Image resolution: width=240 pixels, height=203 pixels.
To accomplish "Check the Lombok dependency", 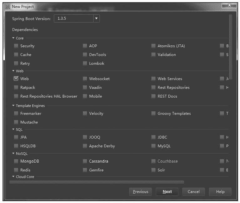I will [x=85, y=63].
